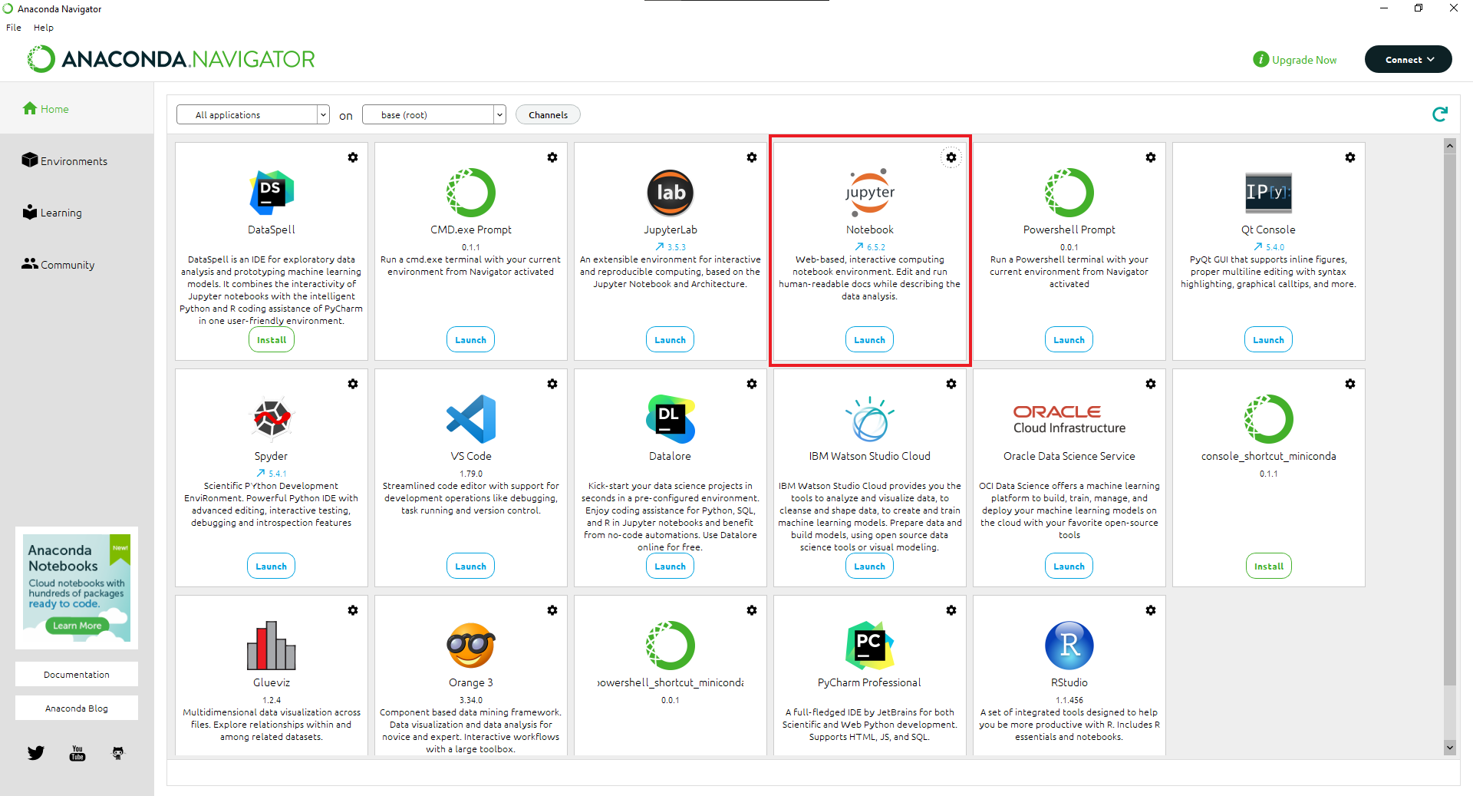Click the Jupyter Notebook logo
Viewport: 1473px width, 796px height.
870,192
